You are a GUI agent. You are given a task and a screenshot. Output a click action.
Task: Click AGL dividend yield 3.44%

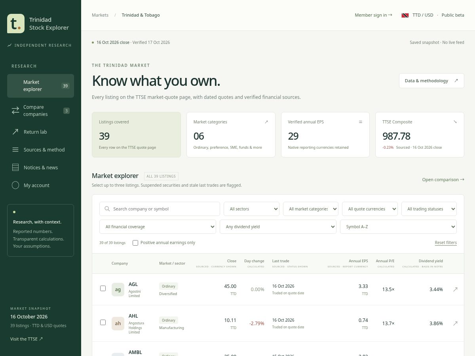click(x=436, y=290)
